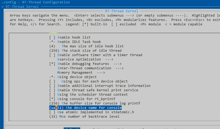Click the .config - RT-Thread Configuration title
The width and height of the screenshot is (220, 129).
(x=36, y=2)
